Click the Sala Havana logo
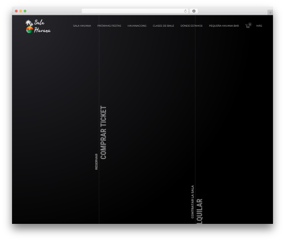The image size is (285, 241). 38,26
